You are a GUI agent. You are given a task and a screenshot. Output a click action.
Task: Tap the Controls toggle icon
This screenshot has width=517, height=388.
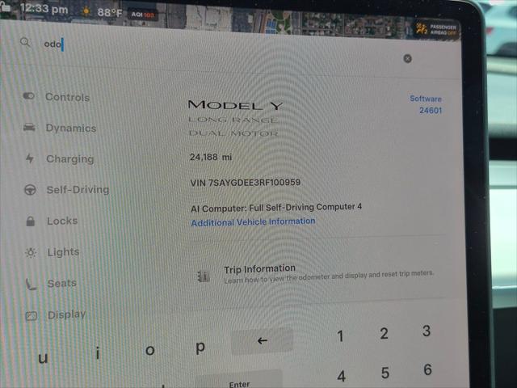point(29,96)
